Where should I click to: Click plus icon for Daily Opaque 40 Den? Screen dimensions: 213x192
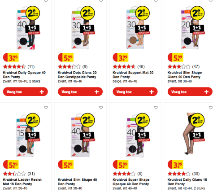click(x=42, y=92)
